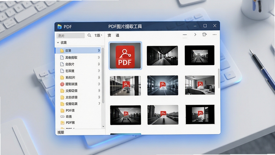Viewport: 275px width, 155px height.
Task: Click the export icon beside the three dots
Action: 205,34
